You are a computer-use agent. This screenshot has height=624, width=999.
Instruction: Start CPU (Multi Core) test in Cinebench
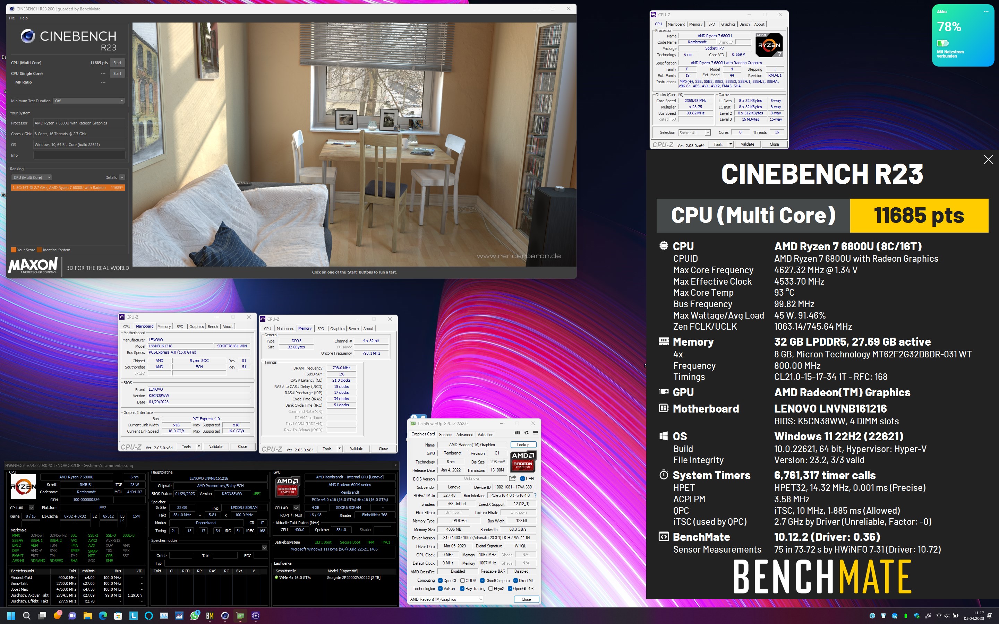(117, 63)
